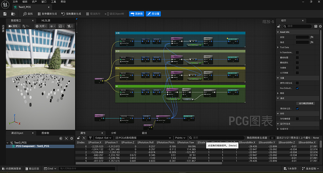The width and height of the screenshot is (323, 173).
Task: Open details panel settings gear icon
Action: tap(320, 26)
